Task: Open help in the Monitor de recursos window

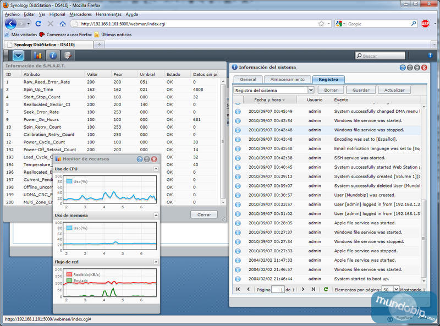Action: (x=140, y=159)
